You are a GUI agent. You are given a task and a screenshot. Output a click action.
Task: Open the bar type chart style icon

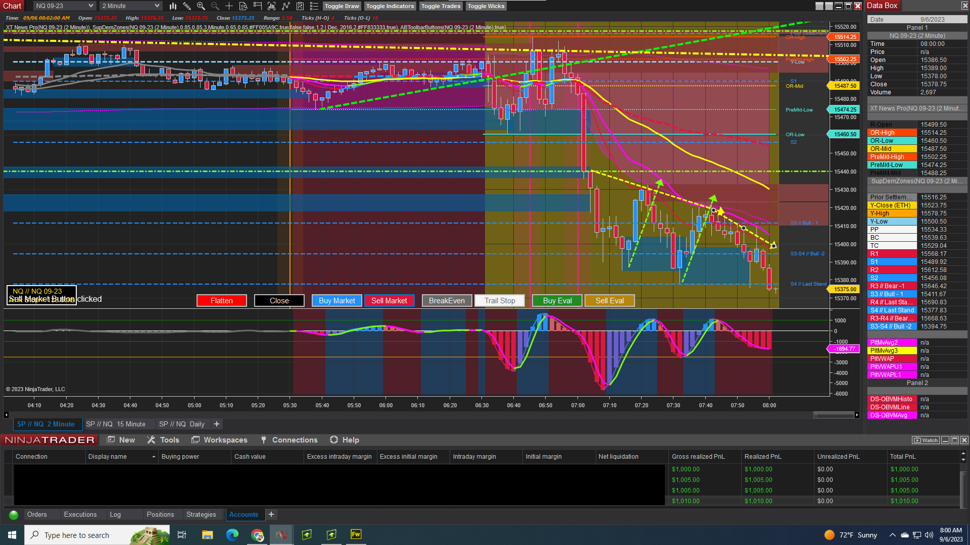tap(173, 6)
